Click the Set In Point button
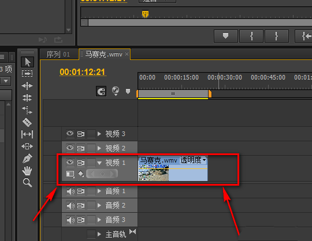Image resolution: width=312 pixels, height=241 pixels. point(251,36)
